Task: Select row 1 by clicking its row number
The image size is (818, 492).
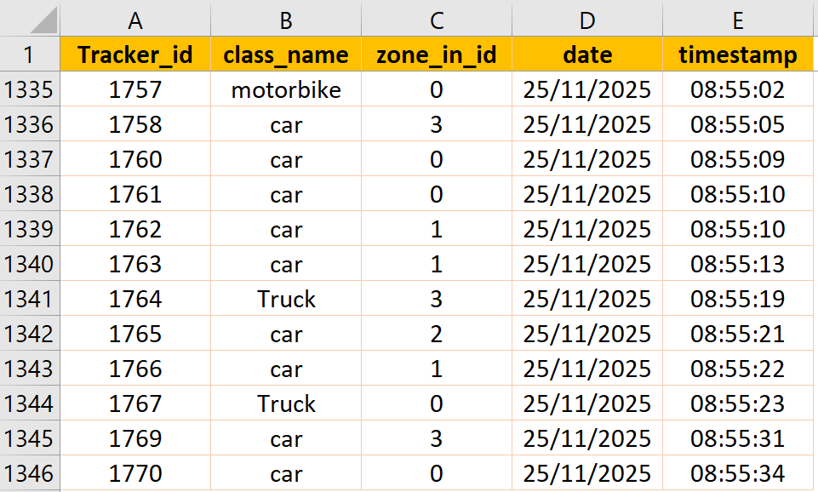Action: (28, 54)
